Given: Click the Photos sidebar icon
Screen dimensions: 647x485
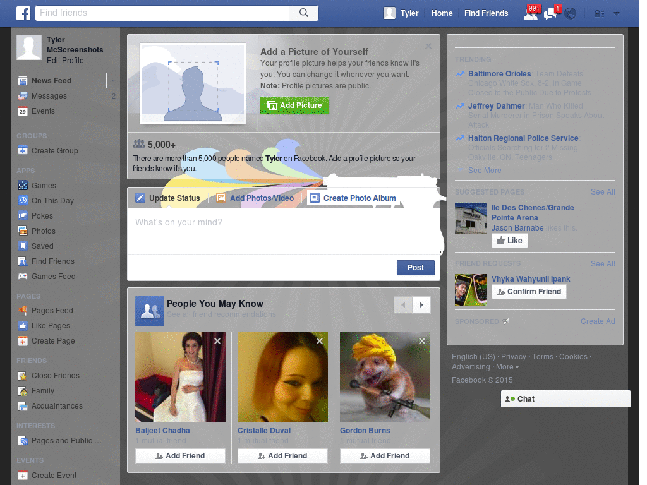Looking at the screenshot, I should tap(23, 231).
